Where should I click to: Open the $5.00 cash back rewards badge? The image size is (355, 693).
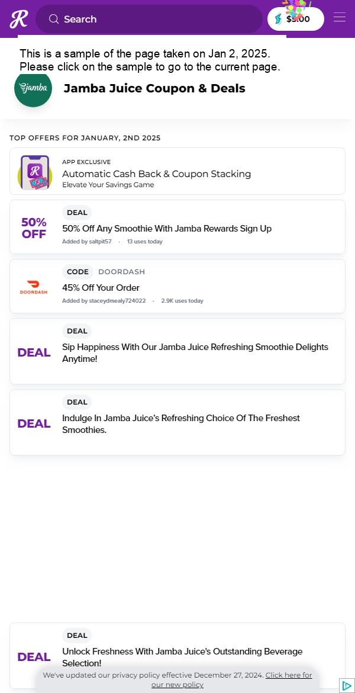(x=296, y=19)
